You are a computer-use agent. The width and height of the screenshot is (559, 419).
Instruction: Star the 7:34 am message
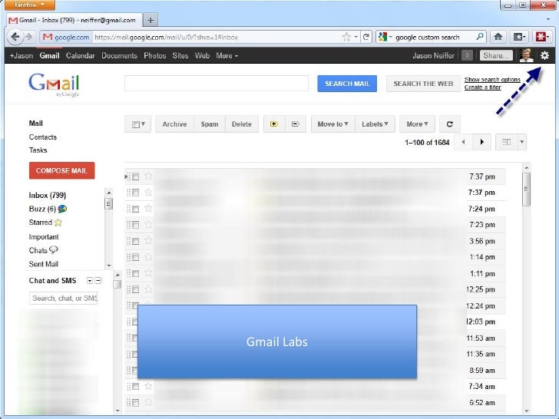[148, 386]
